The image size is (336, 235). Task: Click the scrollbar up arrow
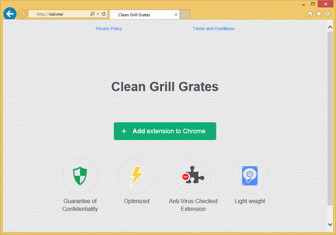click(x=330, y=27)
